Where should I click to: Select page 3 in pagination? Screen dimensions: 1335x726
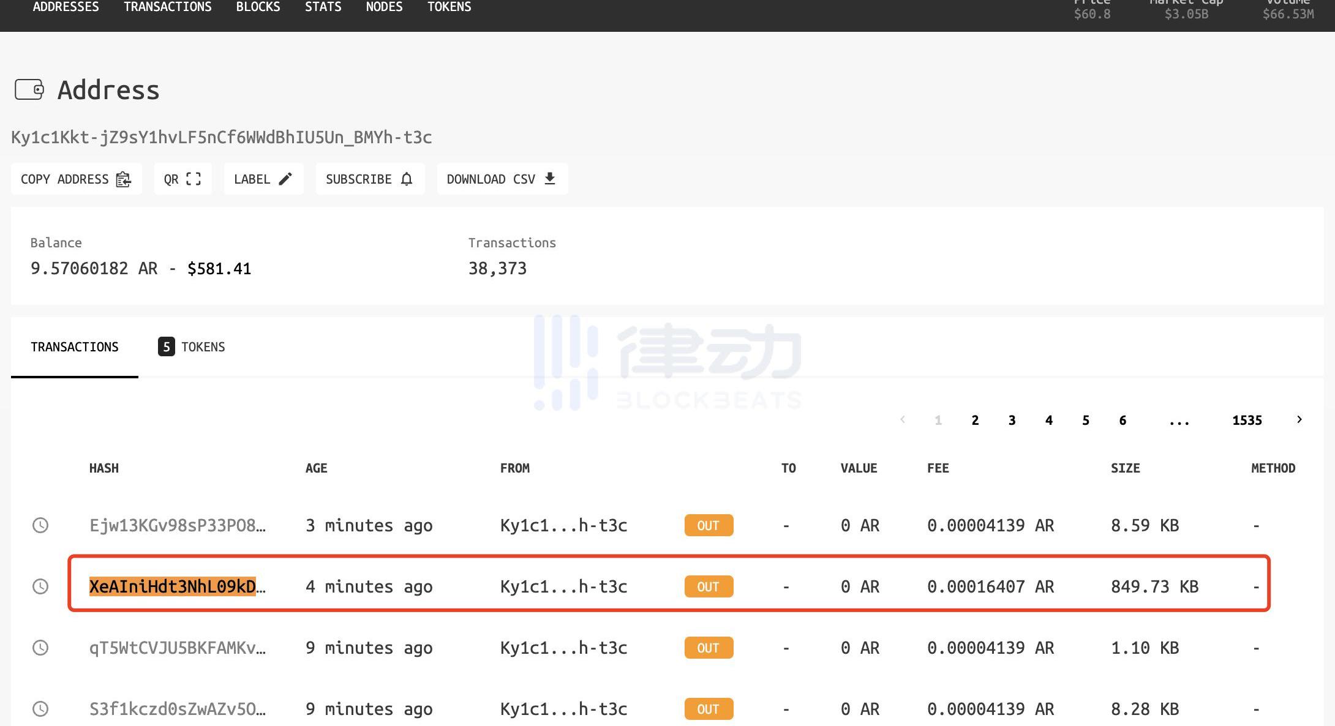pyautogui.click(x=1012, y=421)
